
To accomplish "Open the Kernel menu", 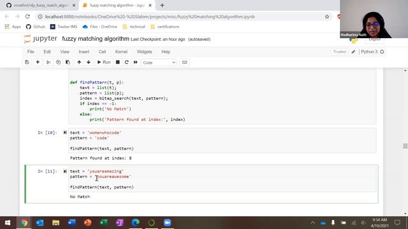I will (121, 52).
